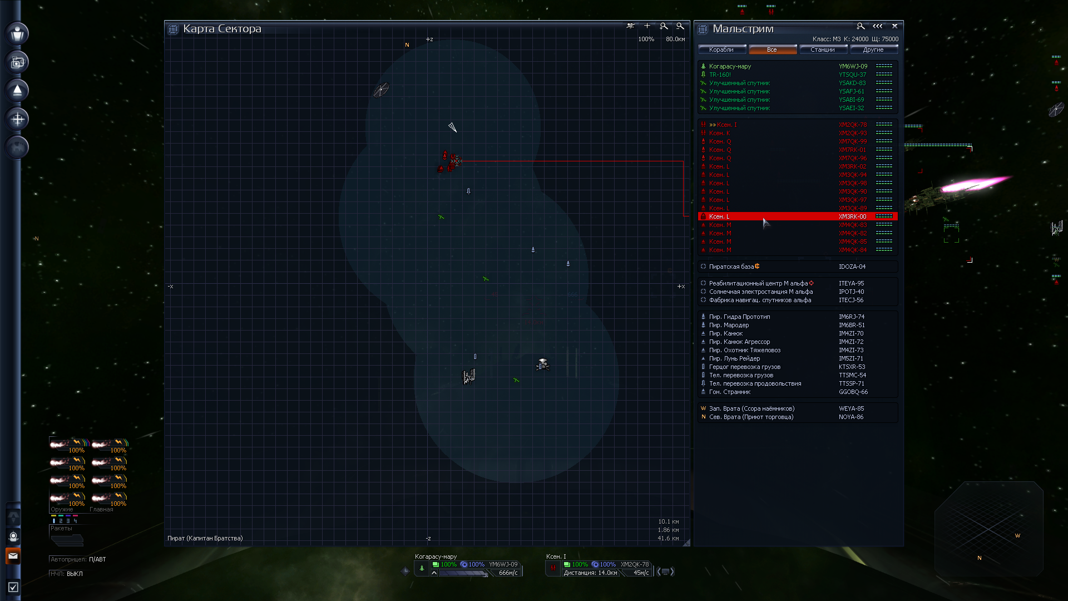Click the cube icon beside Мальстрим title
1068x601 pixels.
coord(703,29)
